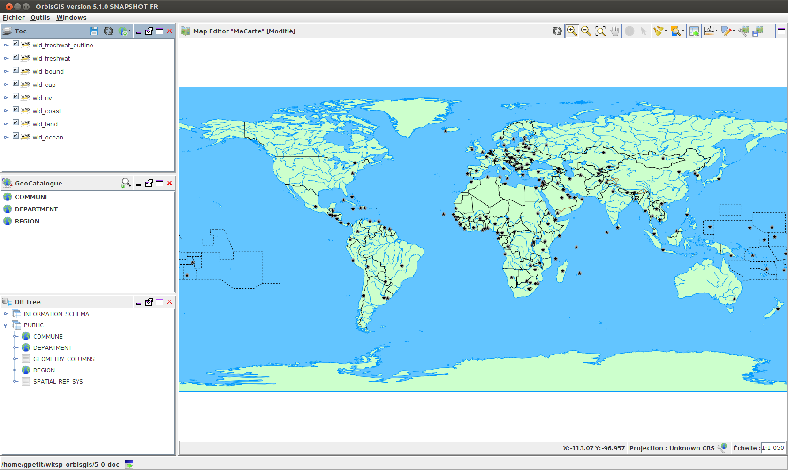Hide the wld_ocean layer checkbox
Image resolution: width=788 pixels, height=470 pixels.
coord(15,136)
